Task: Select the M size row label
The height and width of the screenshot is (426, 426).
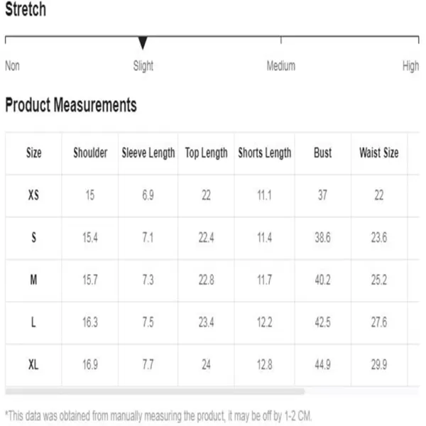Action: point(33,280)
